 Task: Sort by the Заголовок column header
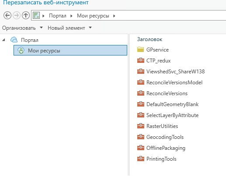(150, 39)
